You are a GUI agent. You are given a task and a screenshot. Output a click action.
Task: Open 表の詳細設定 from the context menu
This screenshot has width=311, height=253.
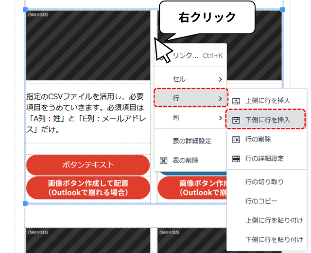click(x=190, y=141)
